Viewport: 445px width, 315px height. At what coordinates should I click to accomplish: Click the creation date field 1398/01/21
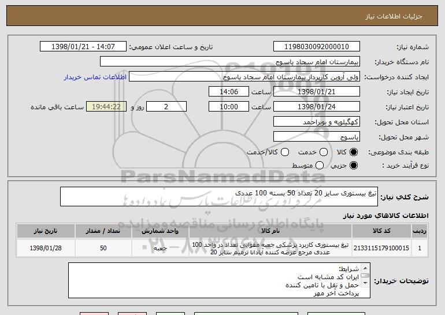pos(317,92)
